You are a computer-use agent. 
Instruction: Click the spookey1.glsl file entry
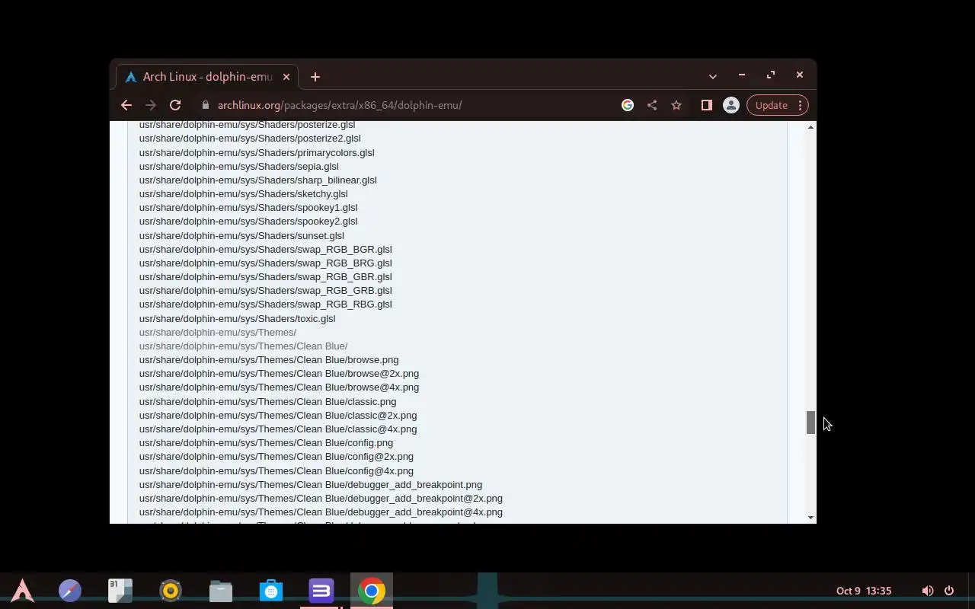click(x=248, y=207)
